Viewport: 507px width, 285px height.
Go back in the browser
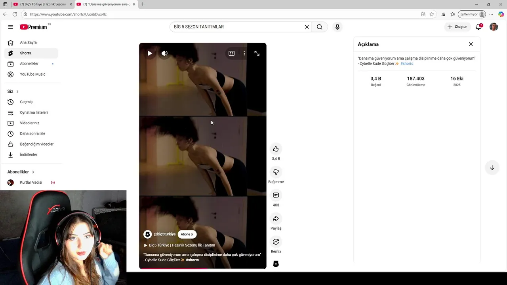[x=5, y=14]
